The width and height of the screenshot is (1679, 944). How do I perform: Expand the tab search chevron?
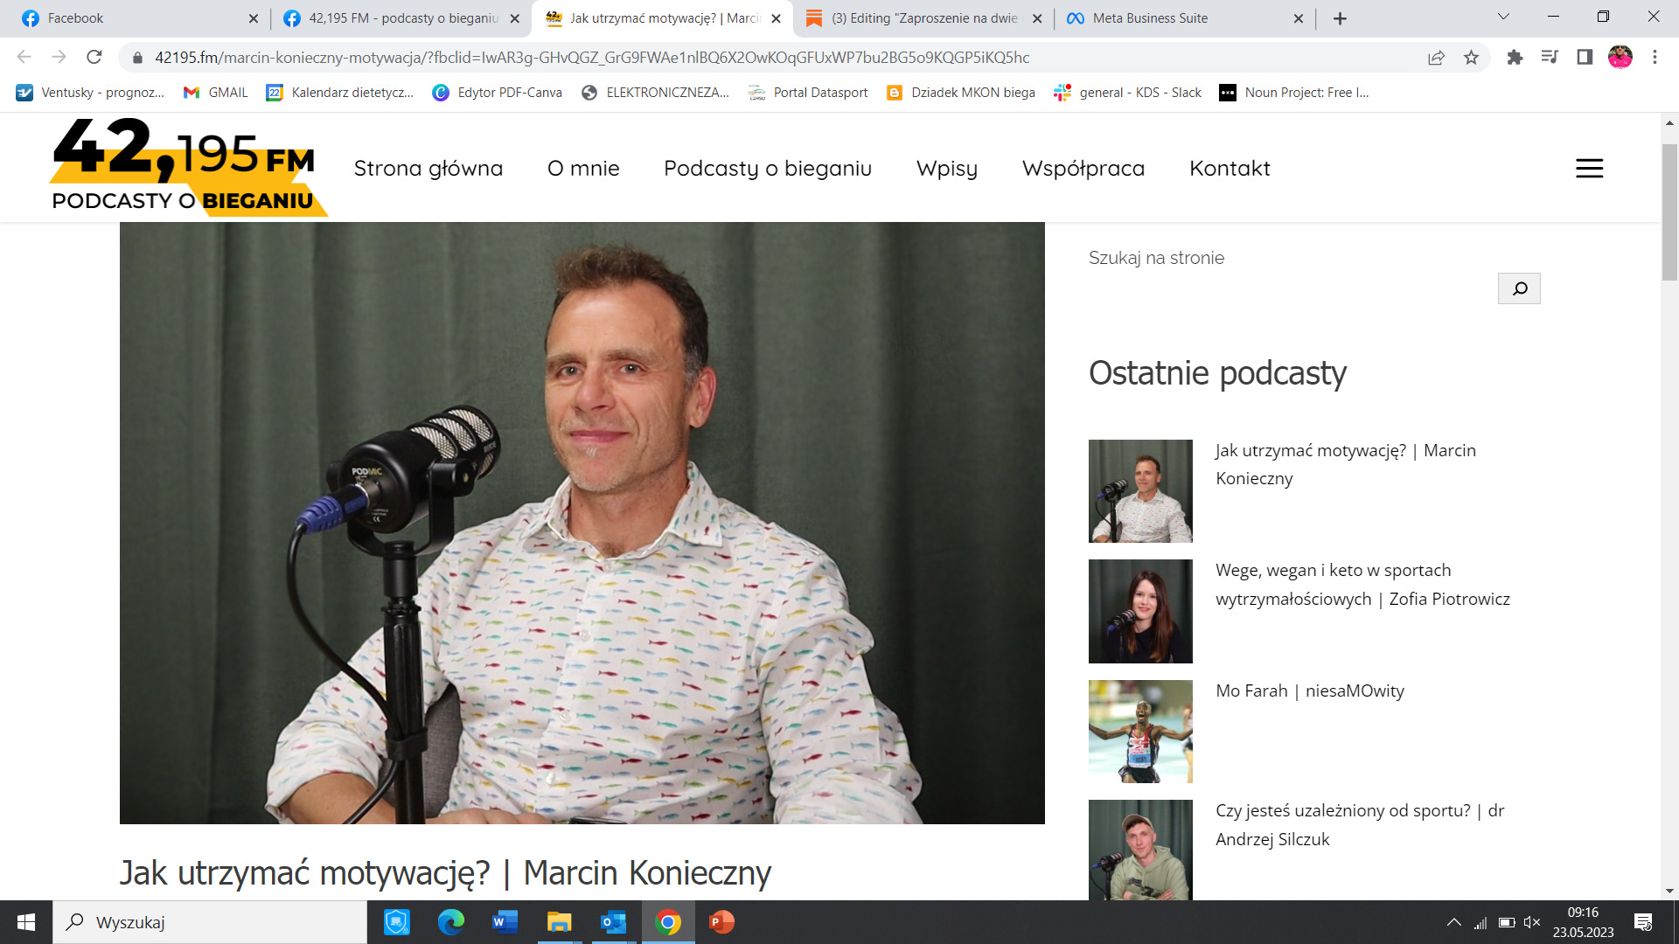(x=1503, y=17)
